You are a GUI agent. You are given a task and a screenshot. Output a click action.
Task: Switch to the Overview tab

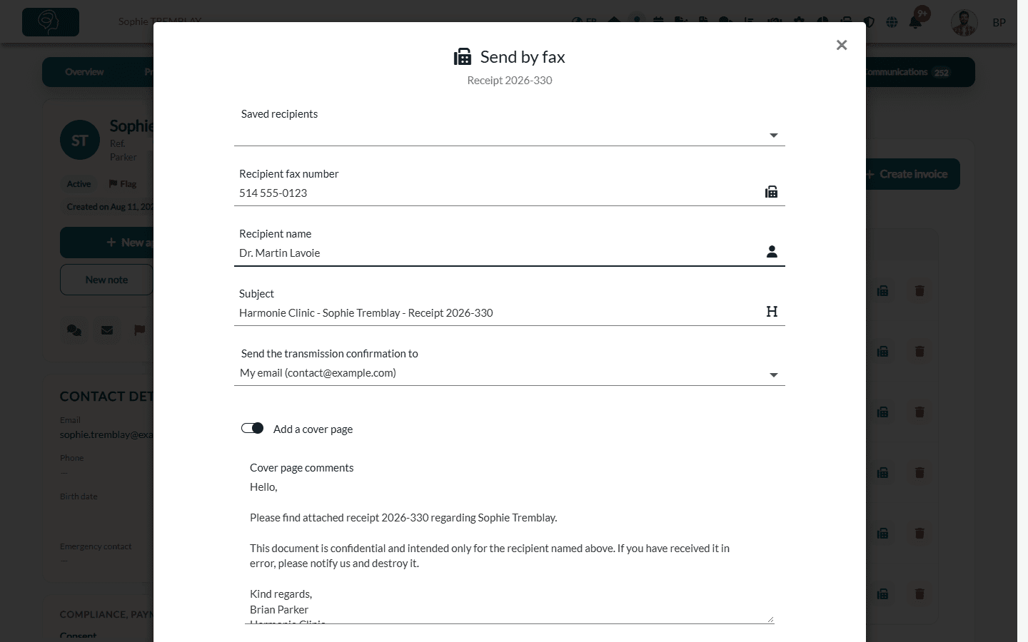point(84,72)
